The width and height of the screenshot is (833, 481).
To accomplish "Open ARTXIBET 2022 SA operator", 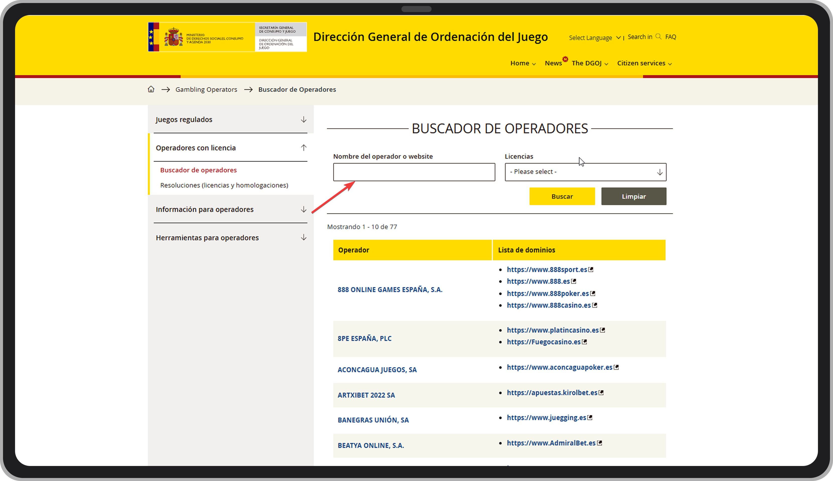I will (x=366, y=395).
